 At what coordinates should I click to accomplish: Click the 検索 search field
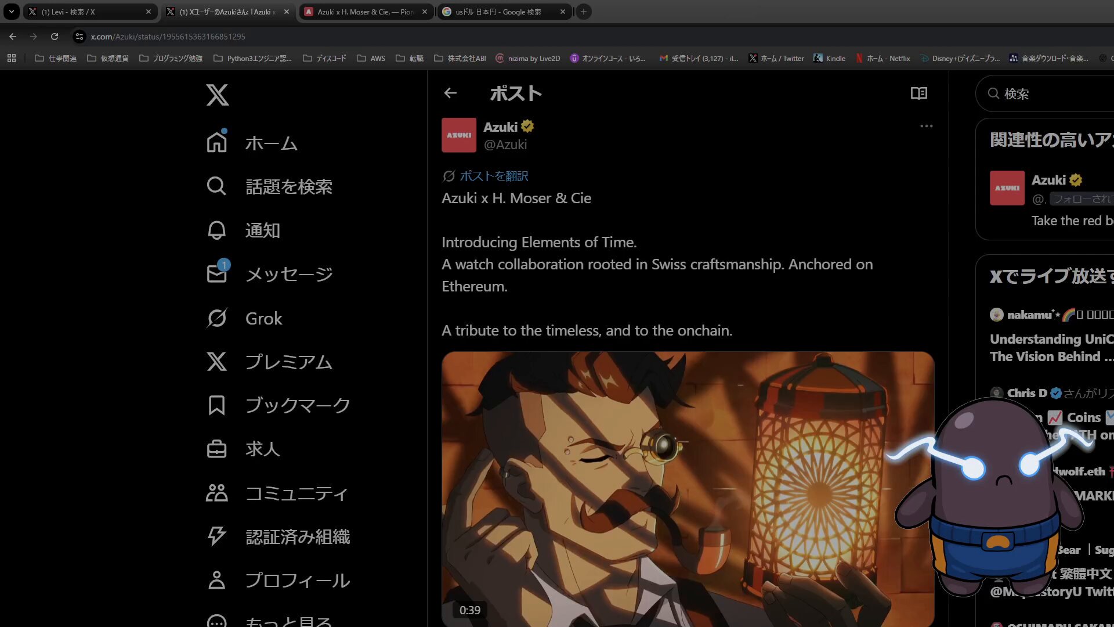pos(1045,93)
